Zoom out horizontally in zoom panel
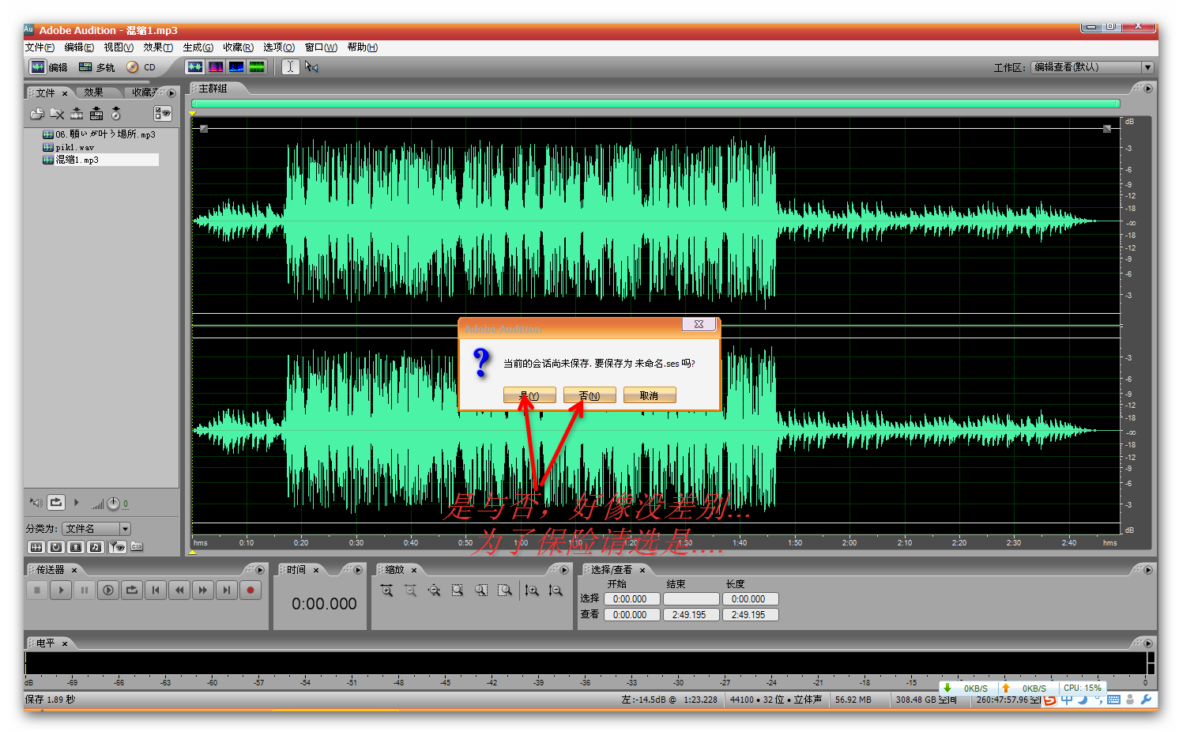 point(410,591)
